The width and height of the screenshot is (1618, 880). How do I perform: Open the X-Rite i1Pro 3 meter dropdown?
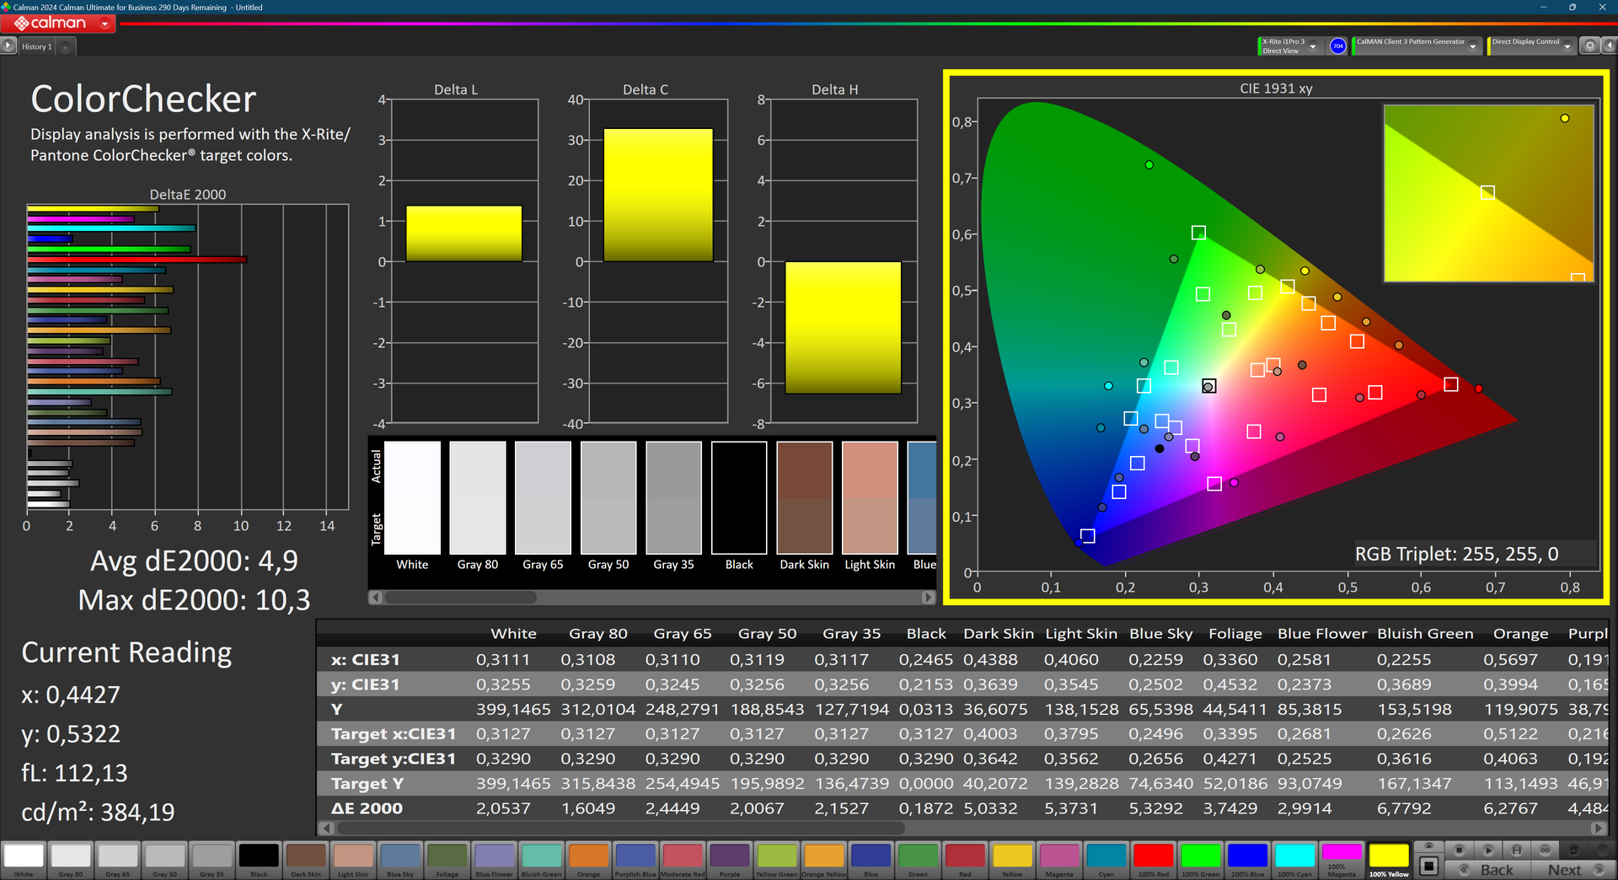(1313, 46)
